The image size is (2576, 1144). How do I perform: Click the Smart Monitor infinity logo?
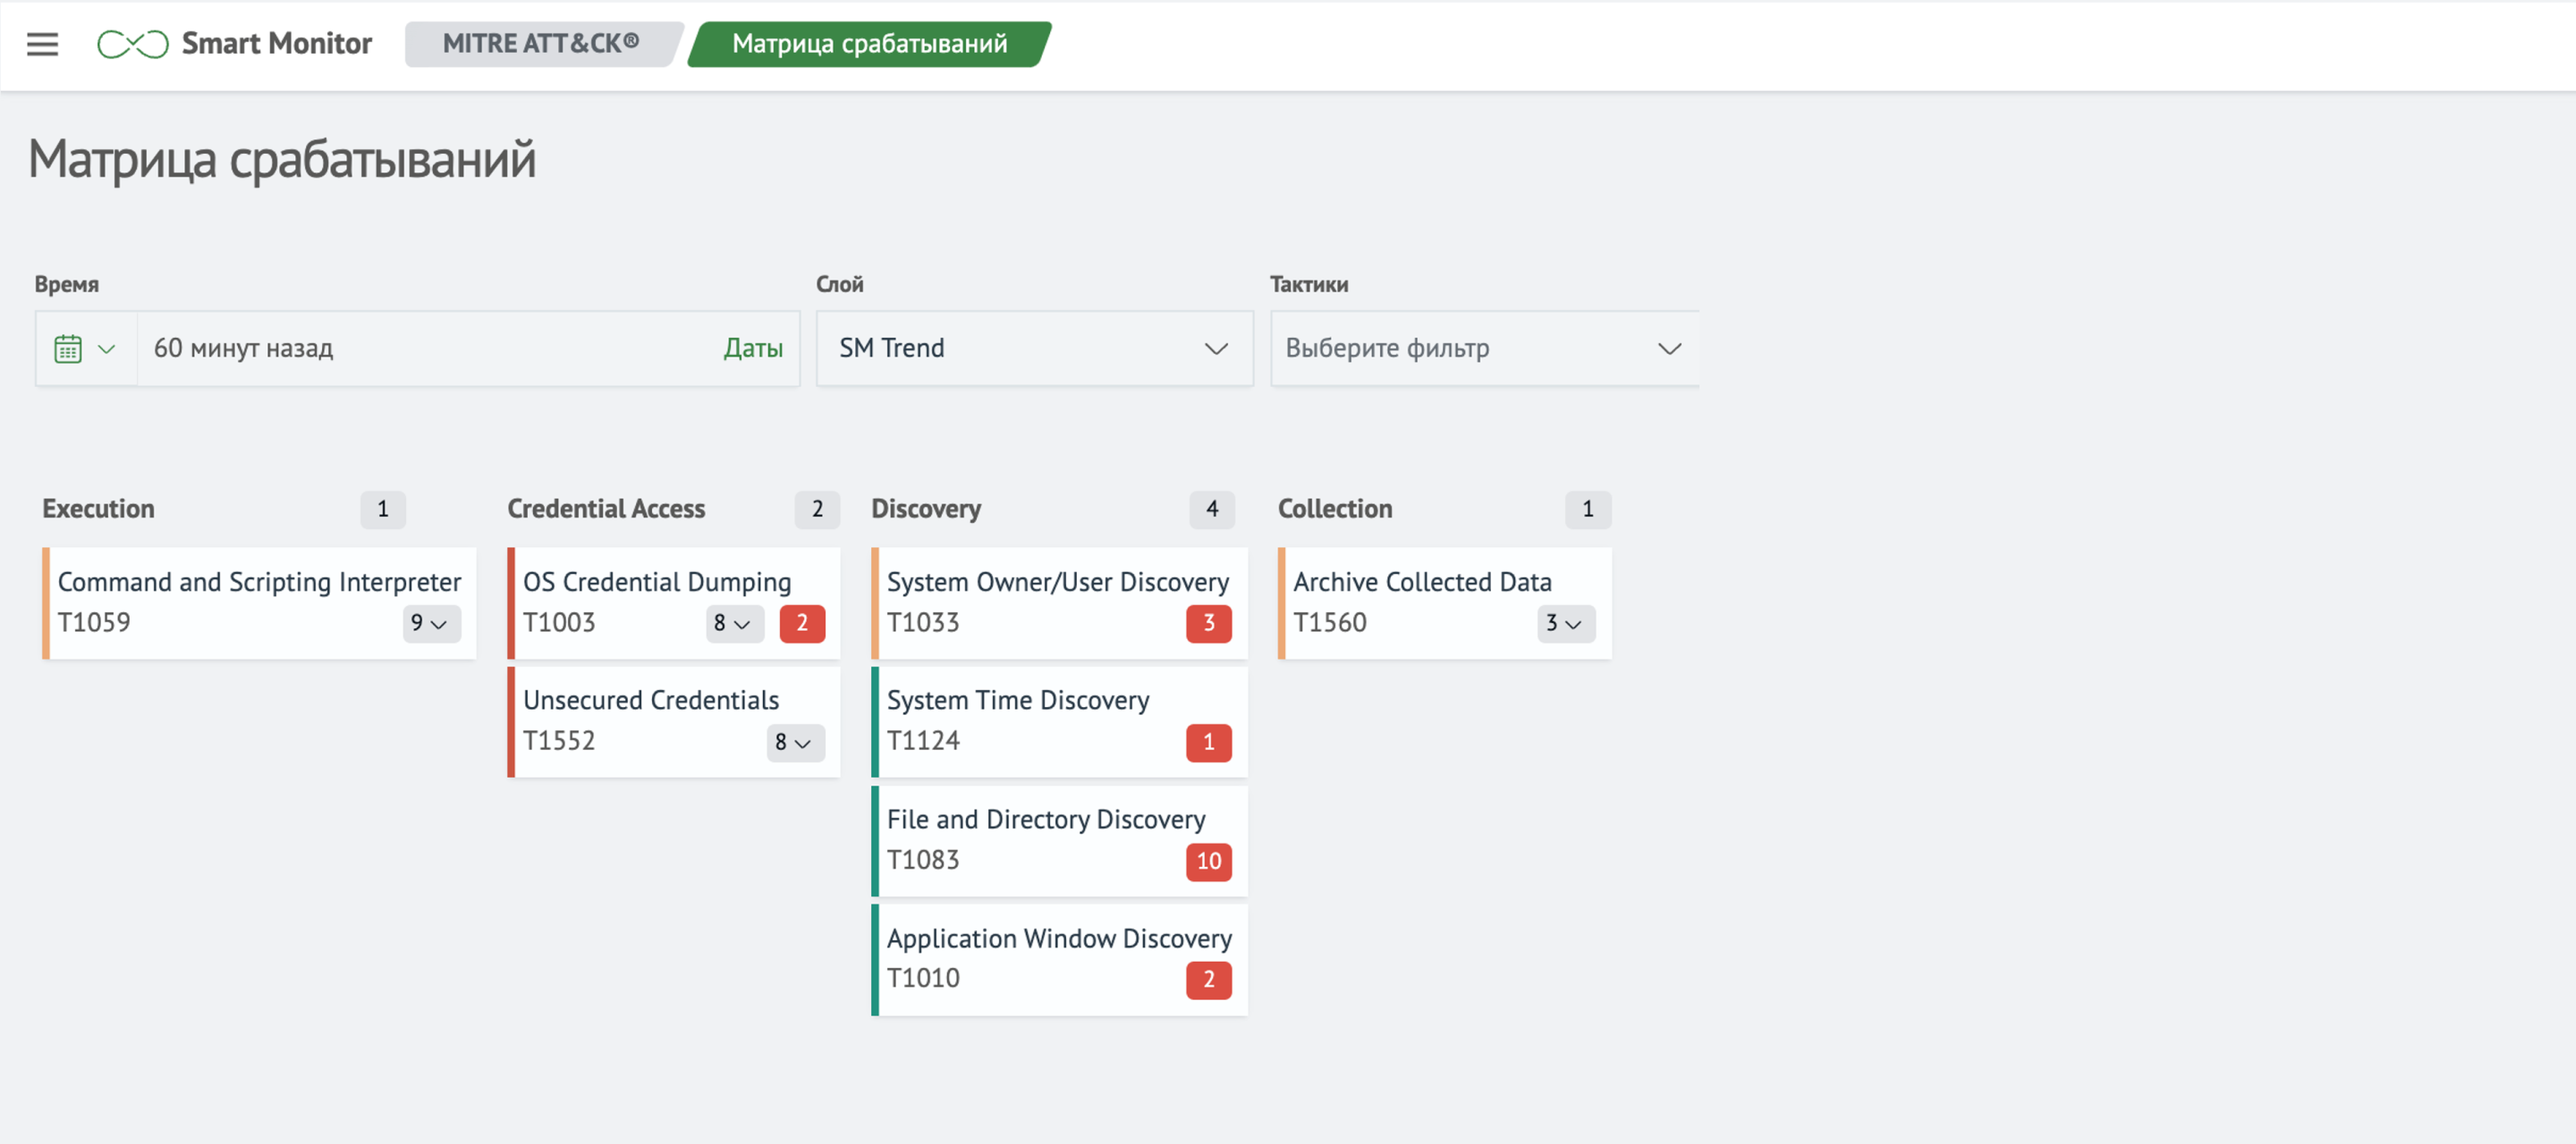point(132,44)
